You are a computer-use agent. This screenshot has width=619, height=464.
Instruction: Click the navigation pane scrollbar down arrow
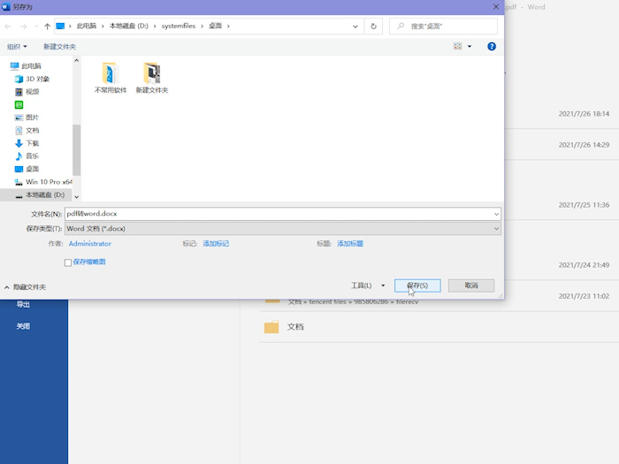click(76, 196)
